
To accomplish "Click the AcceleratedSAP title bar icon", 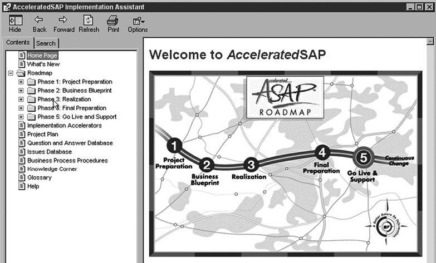I will point(7,7).
